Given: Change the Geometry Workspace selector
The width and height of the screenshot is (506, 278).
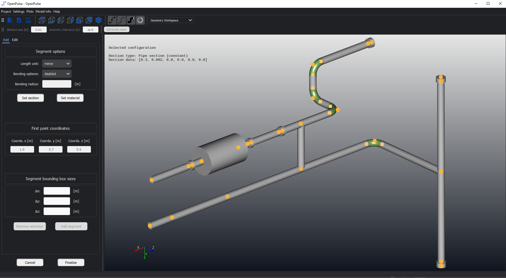Looking at the screenshot, I should click(171, 20).
